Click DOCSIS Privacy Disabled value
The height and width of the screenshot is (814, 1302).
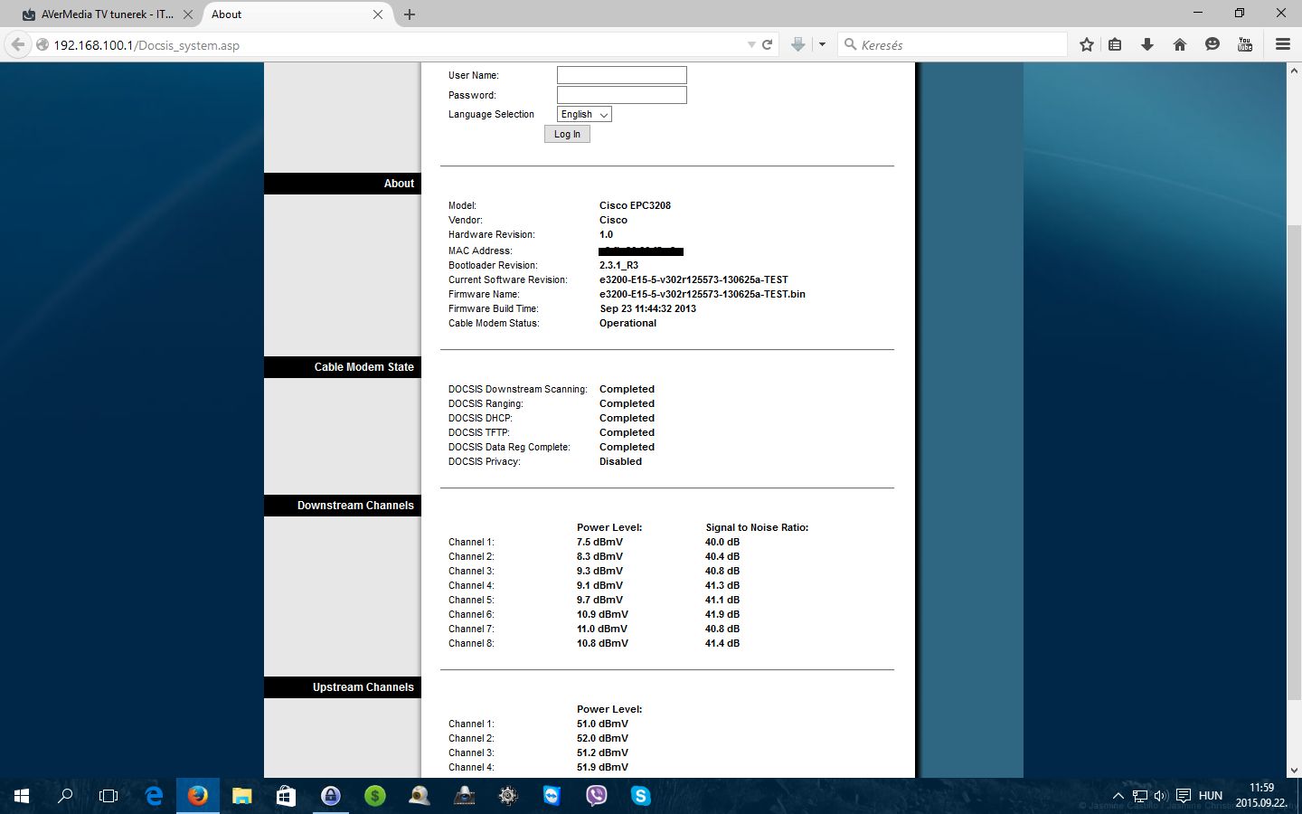(x=620, y=461)
